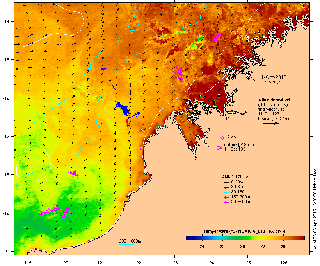The width and height of the screenshot is (320, 266).
Task: Click the latitude axis label '-17'
Action: (x=6, y=136)
